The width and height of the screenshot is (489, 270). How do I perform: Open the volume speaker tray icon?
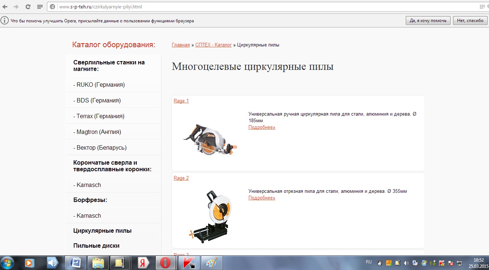[x=406, y=263]
